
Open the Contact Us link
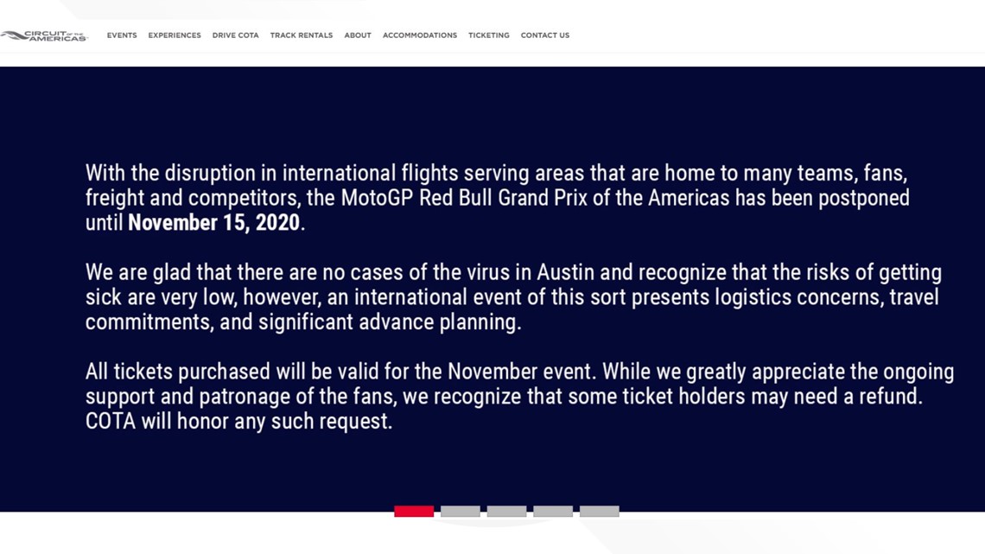[545, 35]
